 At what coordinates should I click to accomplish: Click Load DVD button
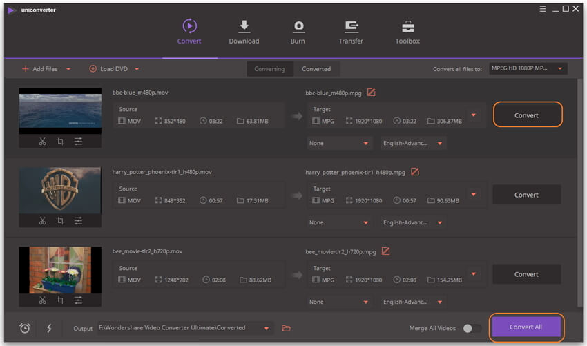108,69
